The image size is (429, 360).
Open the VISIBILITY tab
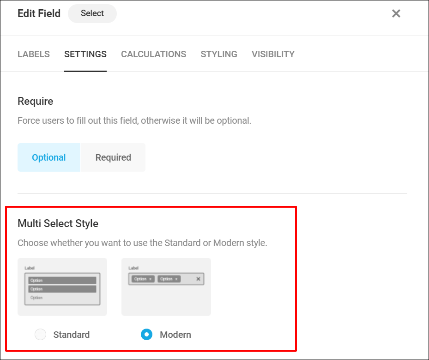click(272, 54)
